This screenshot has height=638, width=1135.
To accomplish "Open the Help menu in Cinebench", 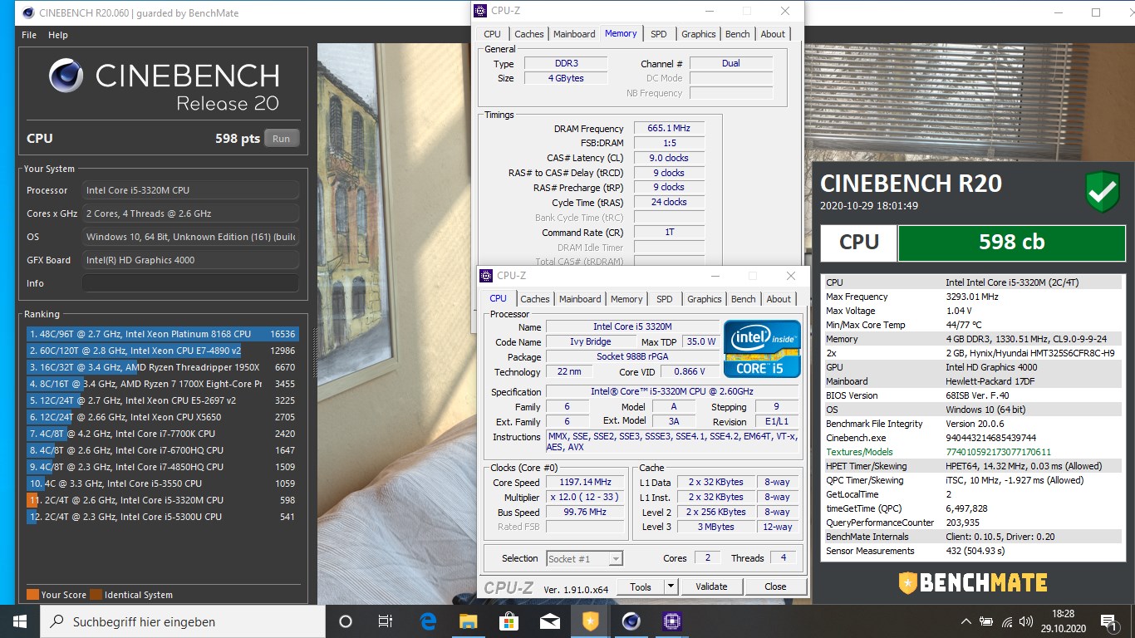I will click(x=58, y=35).
